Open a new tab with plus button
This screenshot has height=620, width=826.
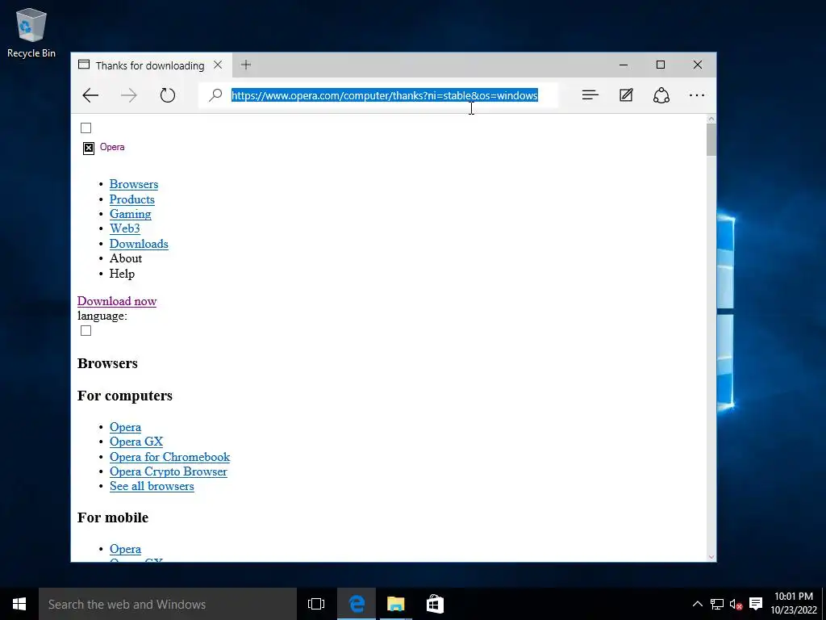coord(245,65)
